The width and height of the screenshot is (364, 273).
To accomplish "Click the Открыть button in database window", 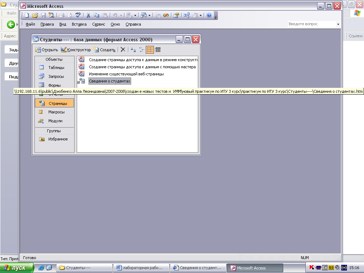I will click(47, 50).
